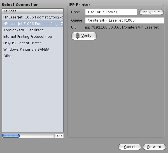Click the Verify button's printer icon
Screen dimensions: 168x153
78,36
